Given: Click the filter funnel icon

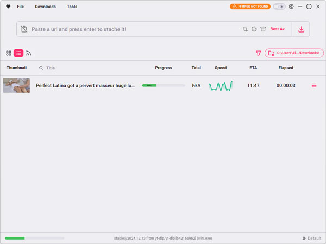Looking at the screenshot, I should pyautogui.click(x=258, y=53).
